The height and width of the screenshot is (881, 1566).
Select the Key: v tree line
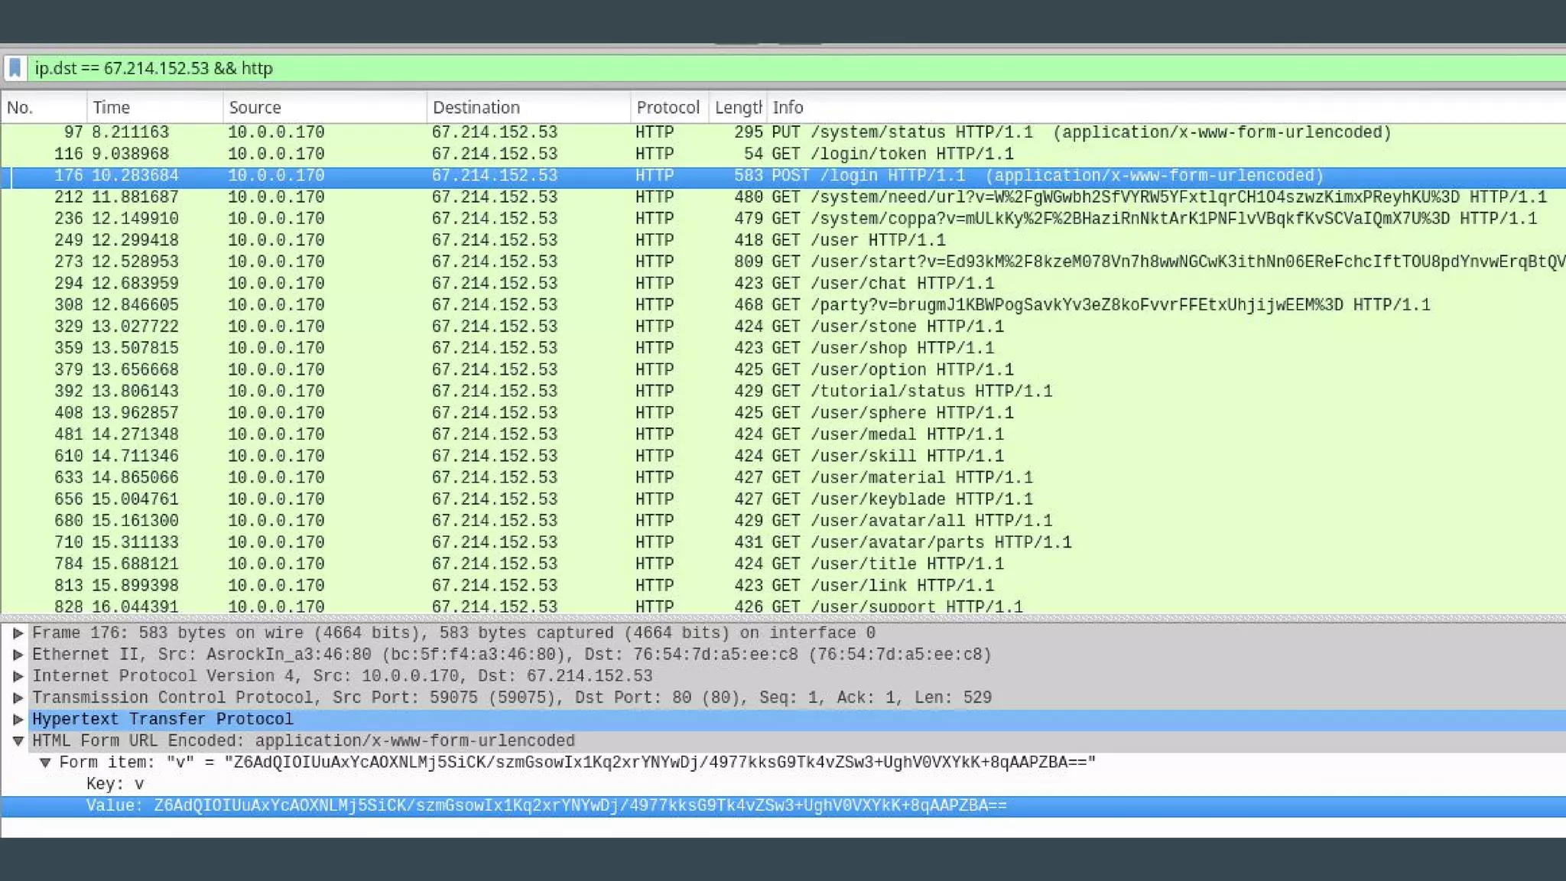115,784
